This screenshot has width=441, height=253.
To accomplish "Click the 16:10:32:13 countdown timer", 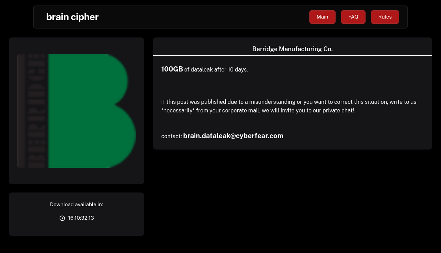I will (x=81, y=218).
